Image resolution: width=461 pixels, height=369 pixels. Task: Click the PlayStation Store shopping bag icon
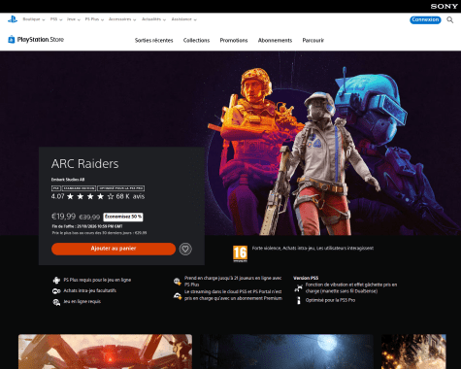click(x=12, y=40)
